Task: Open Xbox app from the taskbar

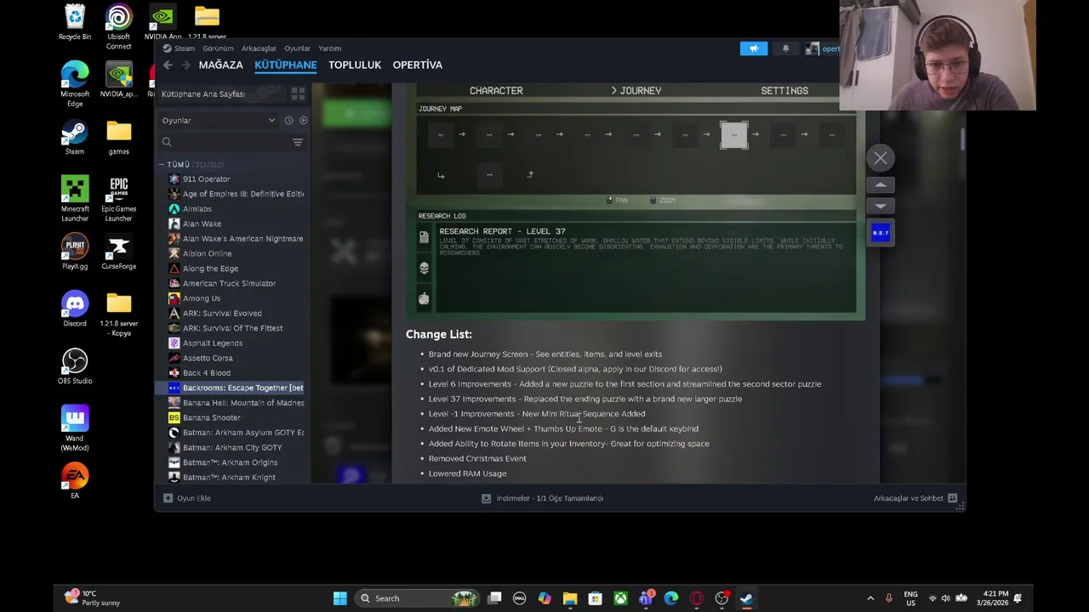Action: point(620,598)
